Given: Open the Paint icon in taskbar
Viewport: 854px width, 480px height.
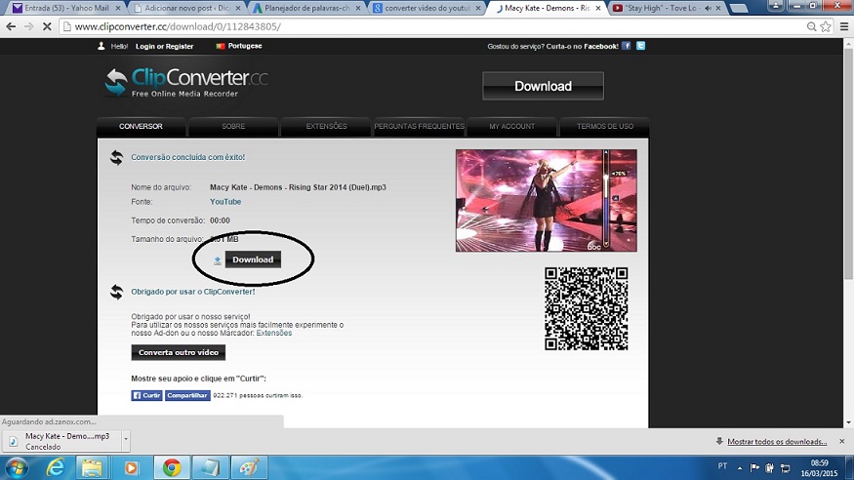Looking at the screenshot, I should point(250,468).
